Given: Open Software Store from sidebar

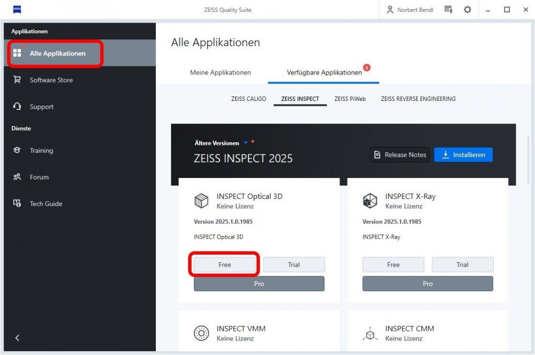Looking at the screenshot, I should point(80,80).
